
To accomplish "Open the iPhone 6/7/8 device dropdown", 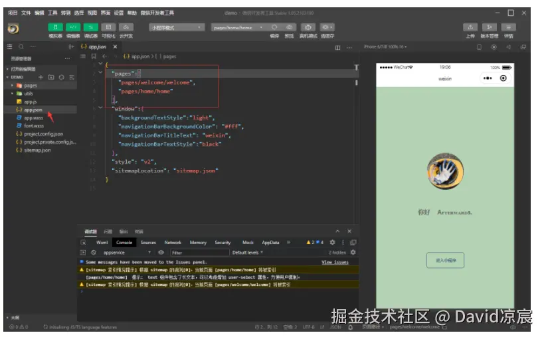I will (x=385, y=46).
